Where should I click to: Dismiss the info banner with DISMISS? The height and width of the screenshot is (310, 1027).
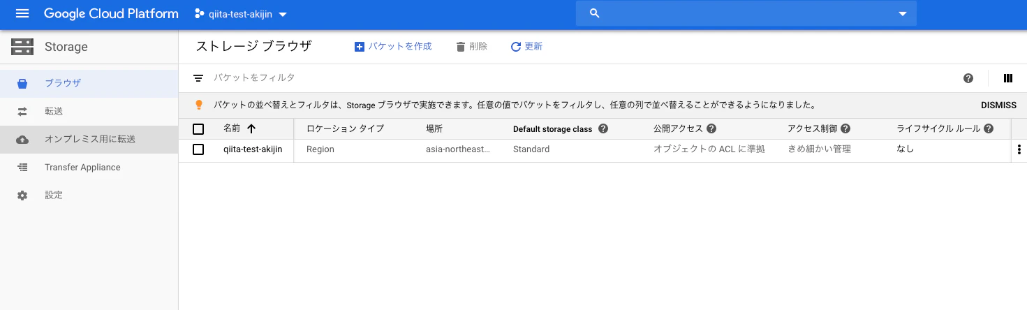coord(998,105)
